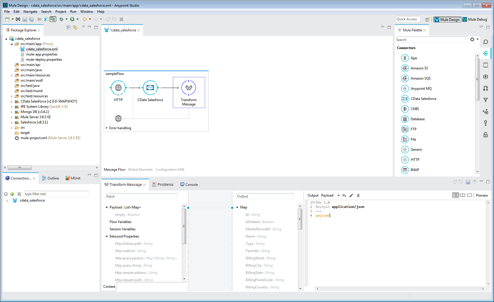Click the green Run button in toolbar
Viewport: 494px width, 302px height.
72,19
